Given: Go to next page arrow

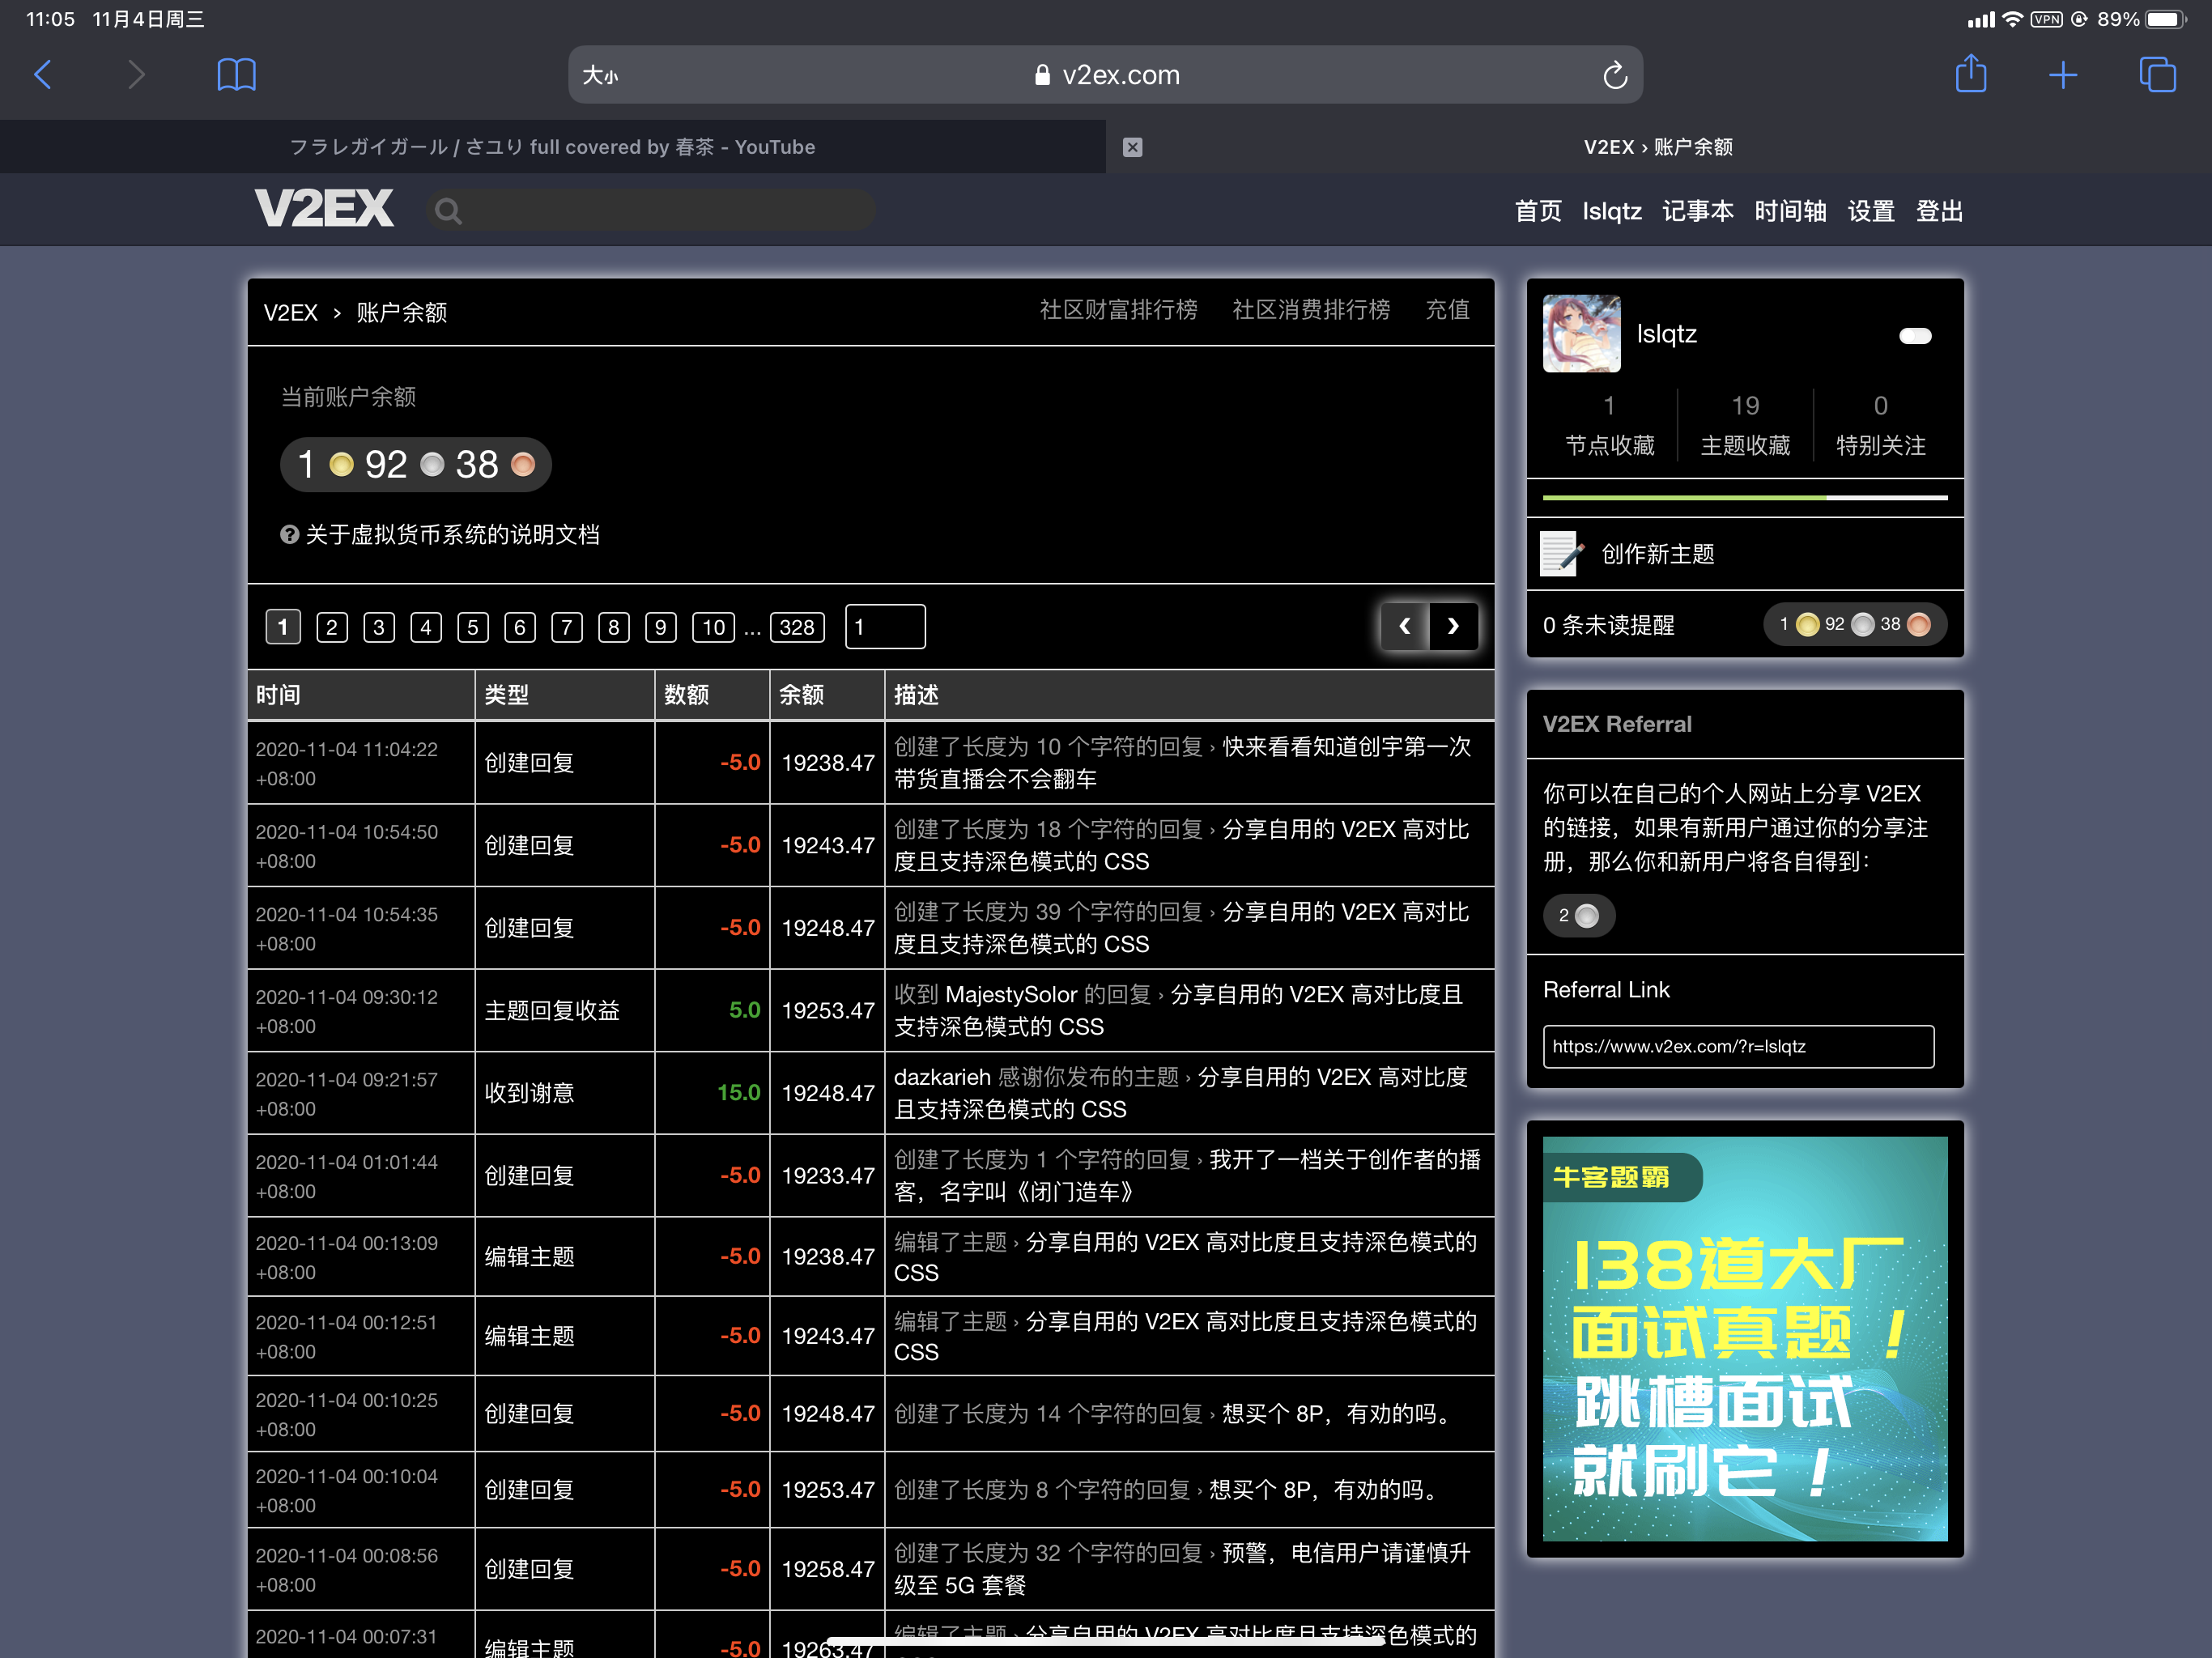Looking at the screenshot, I should pyautogui.click(x=1453, y=627).
